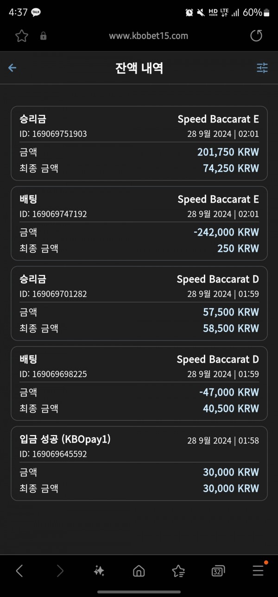Open 배팅 Speed Baccarat E entry -242,000 KRW

pos(139,223)
